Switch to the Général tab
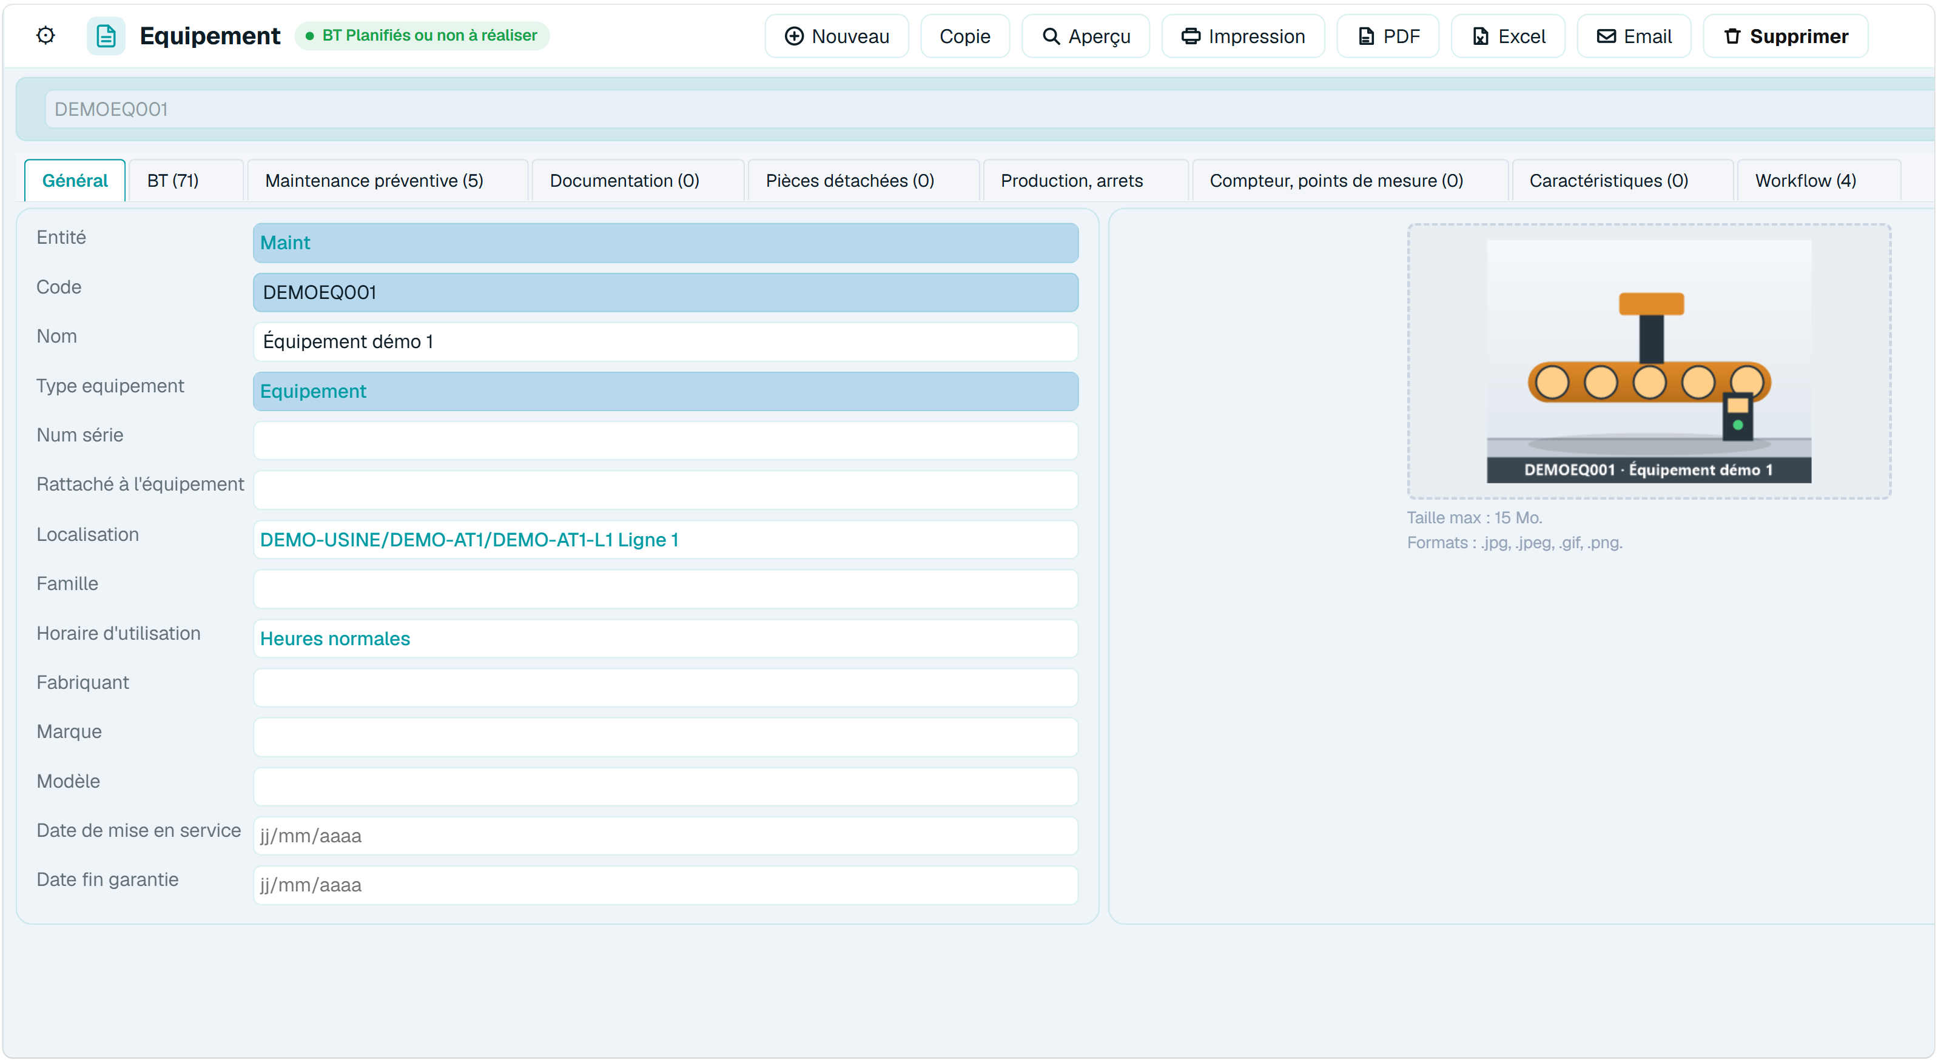Screen dimensions: 1938x1060 [x=75, y=181]
